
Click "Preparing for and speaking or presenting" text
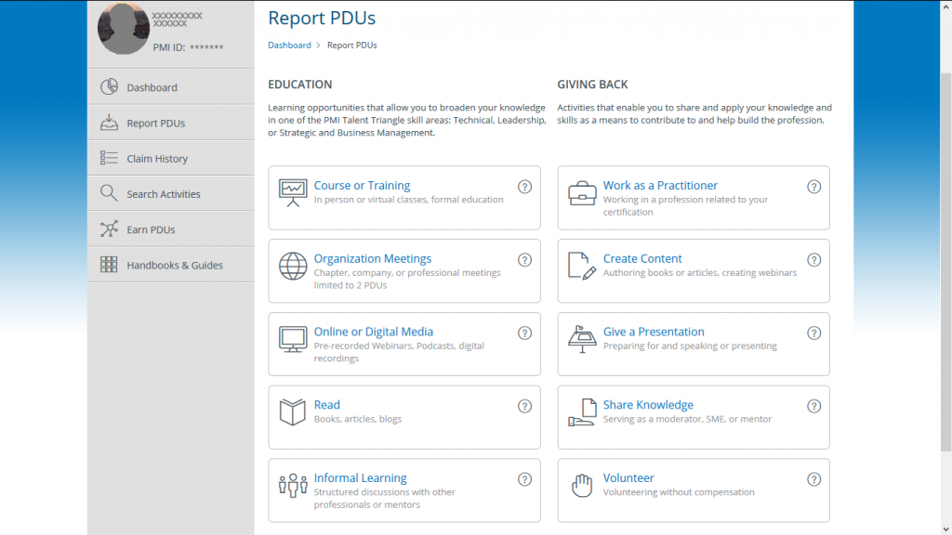pos(690,346)
